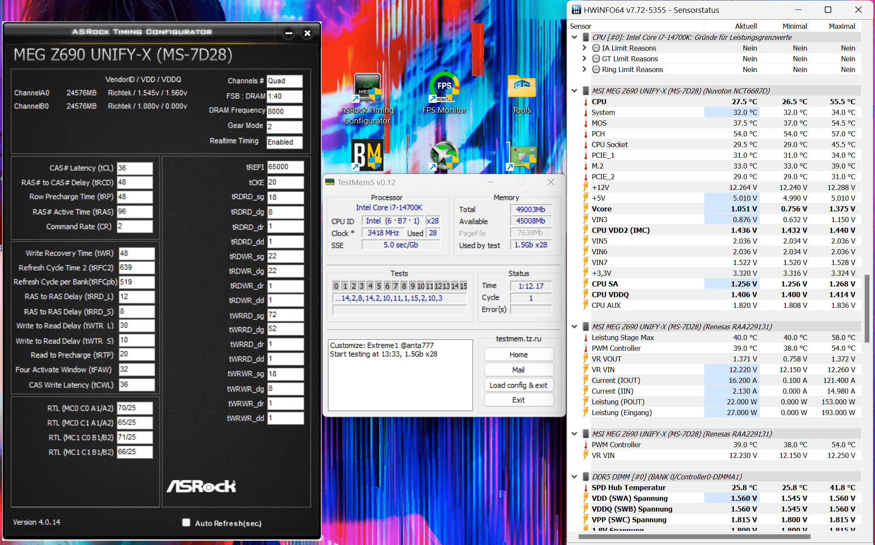Click the CPU SA voltage icon
The width and height of the screenshot is (875, 545).
(585, 284)
